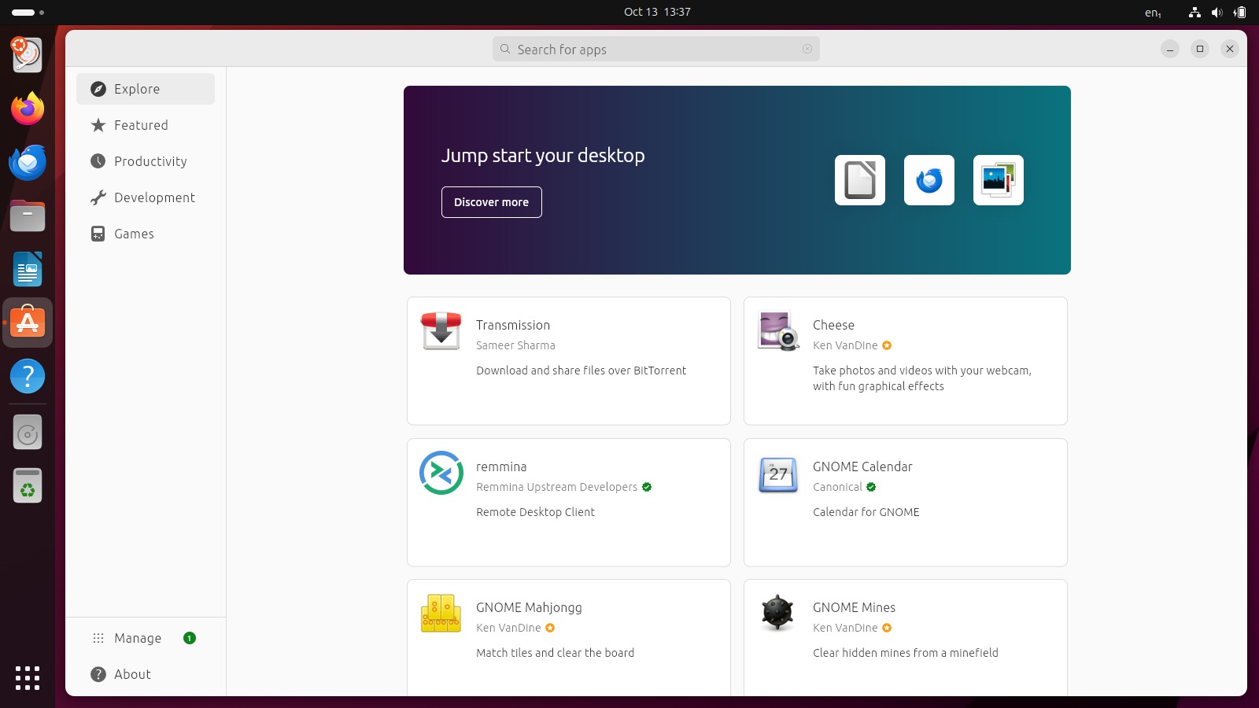Go to the Featured category
The height and width of the screenshot is (708, 1259).
pos(146,125)
